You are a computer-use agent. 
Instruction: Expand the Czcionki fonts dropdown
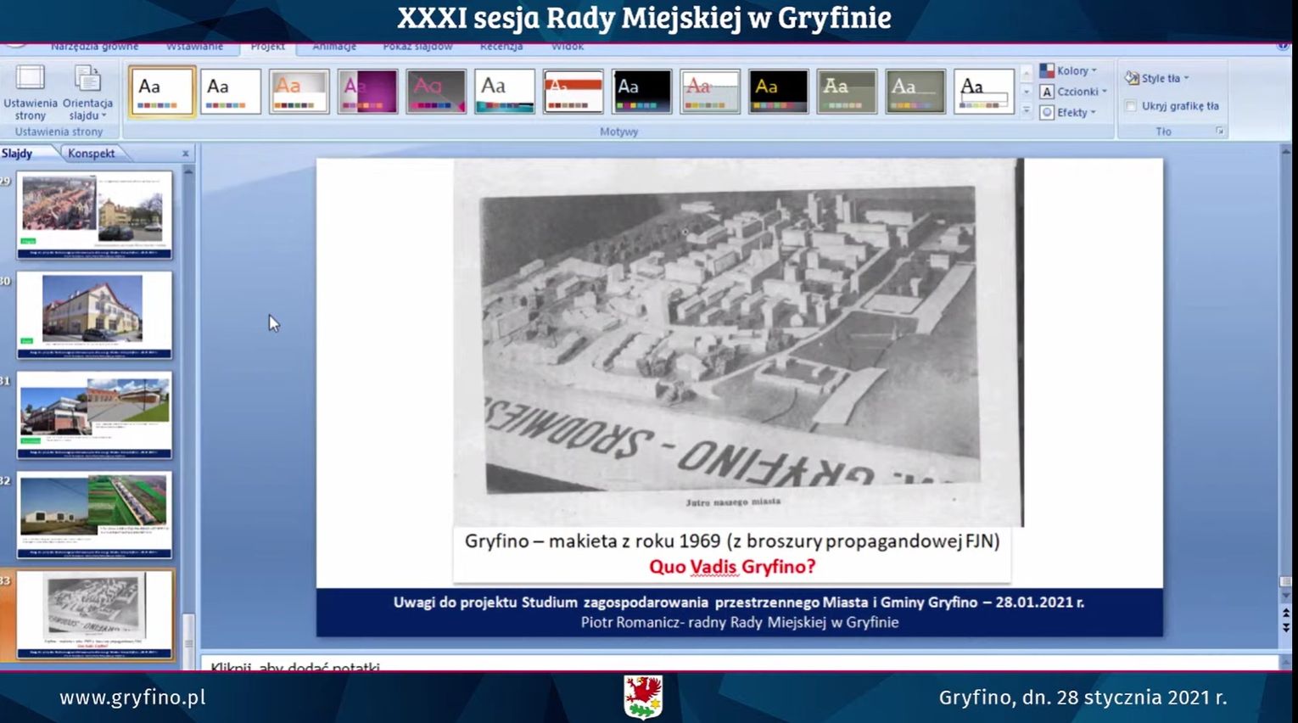[1074, 92]
